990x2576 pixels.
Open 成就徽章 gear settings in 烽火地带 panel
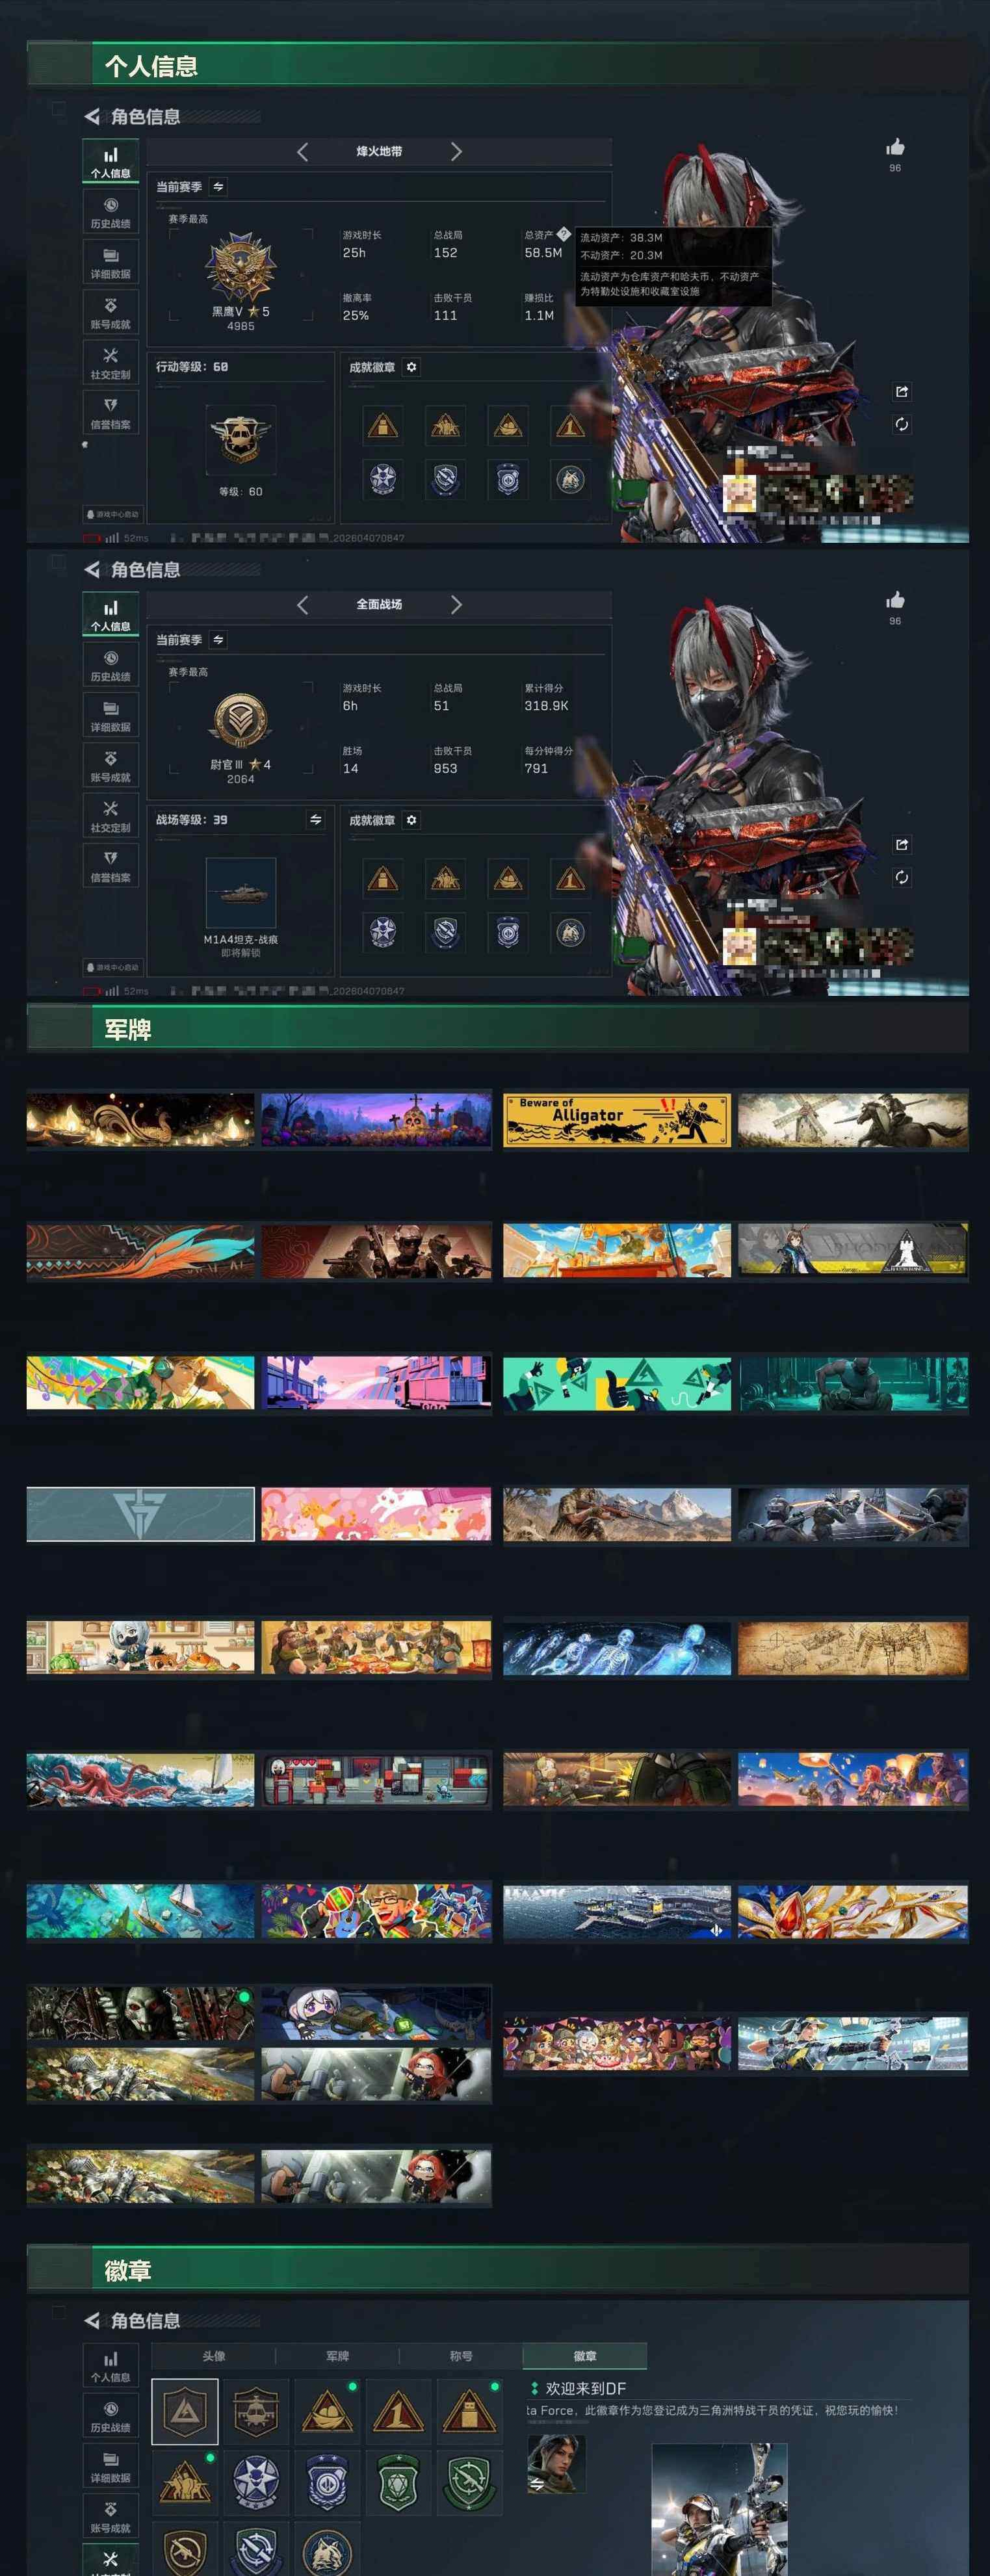pos(411,367)
